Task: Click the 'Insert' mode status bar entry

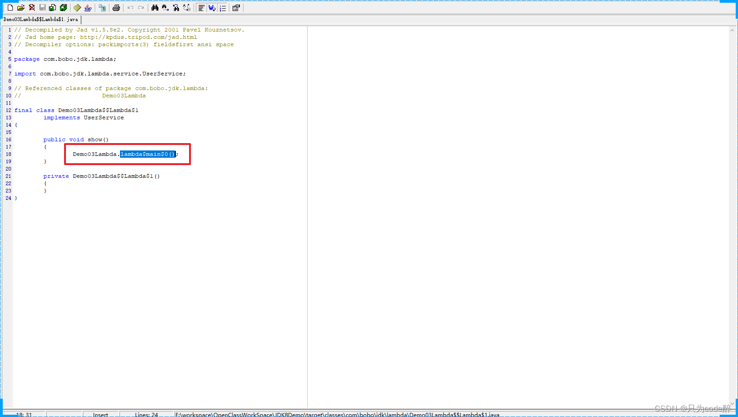Action: click(101, 414)
